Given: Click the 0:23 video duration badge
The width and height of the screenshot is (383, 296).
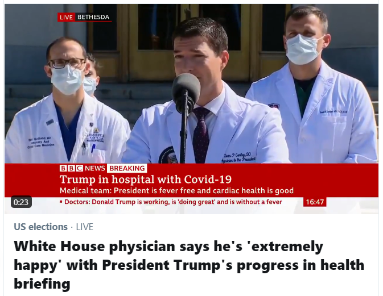Looking at the screenshot, I should point(21,202).
